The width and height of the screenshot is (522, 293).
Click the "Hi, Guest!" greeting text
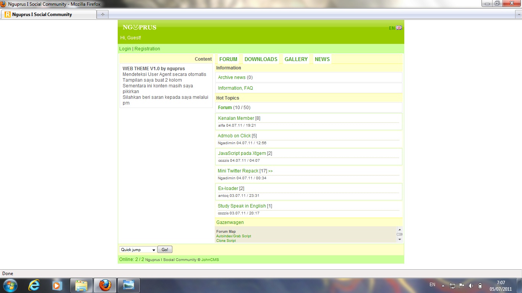pos(131,38)
